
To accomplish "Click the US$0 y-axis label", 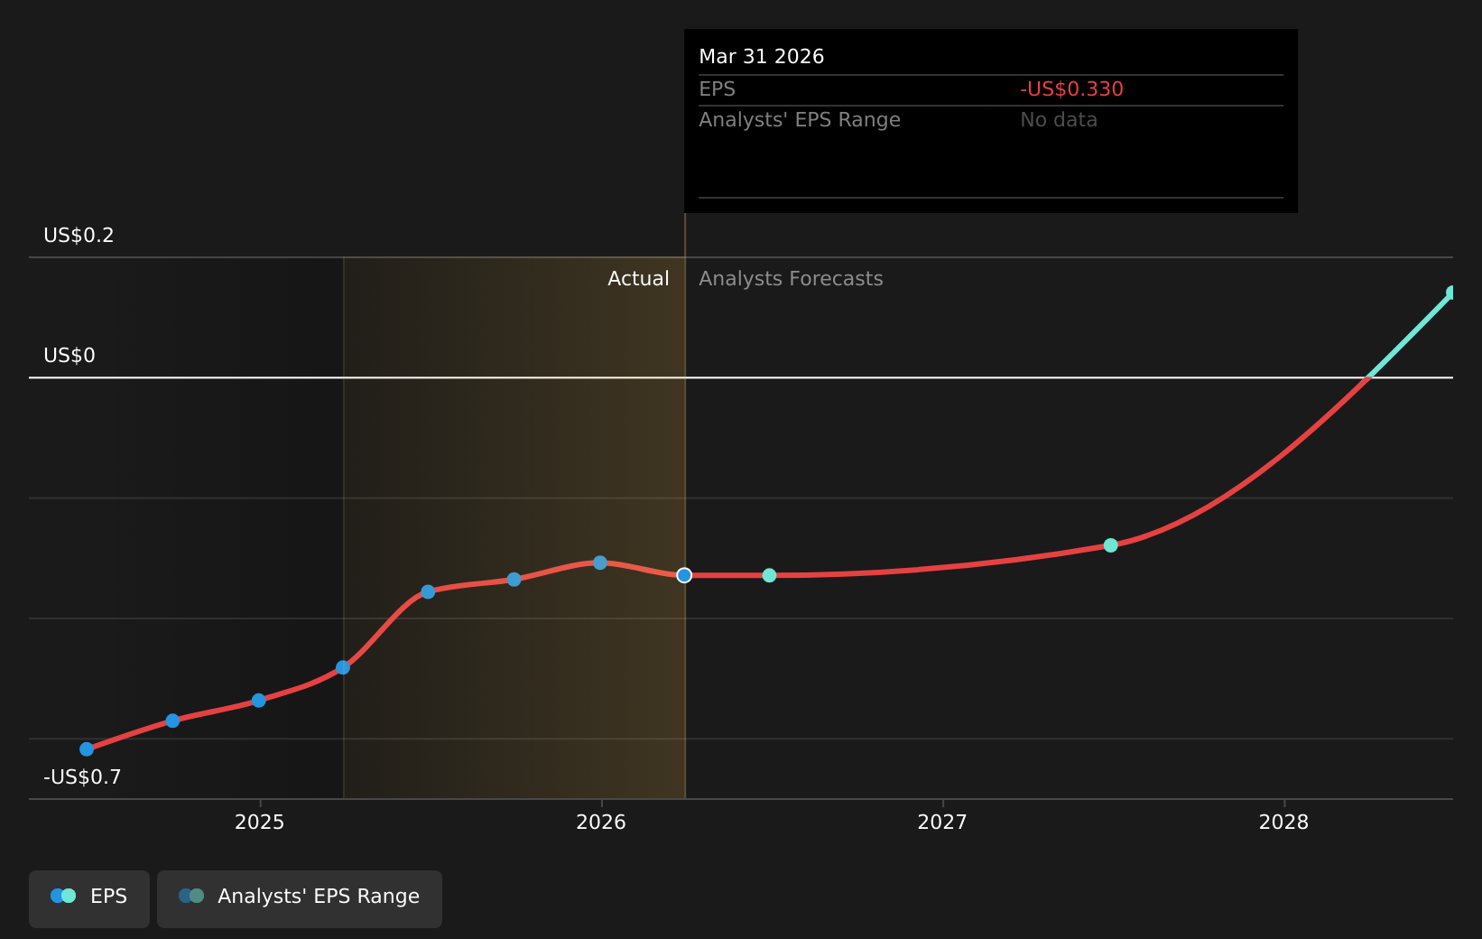I will click(69, 356).
